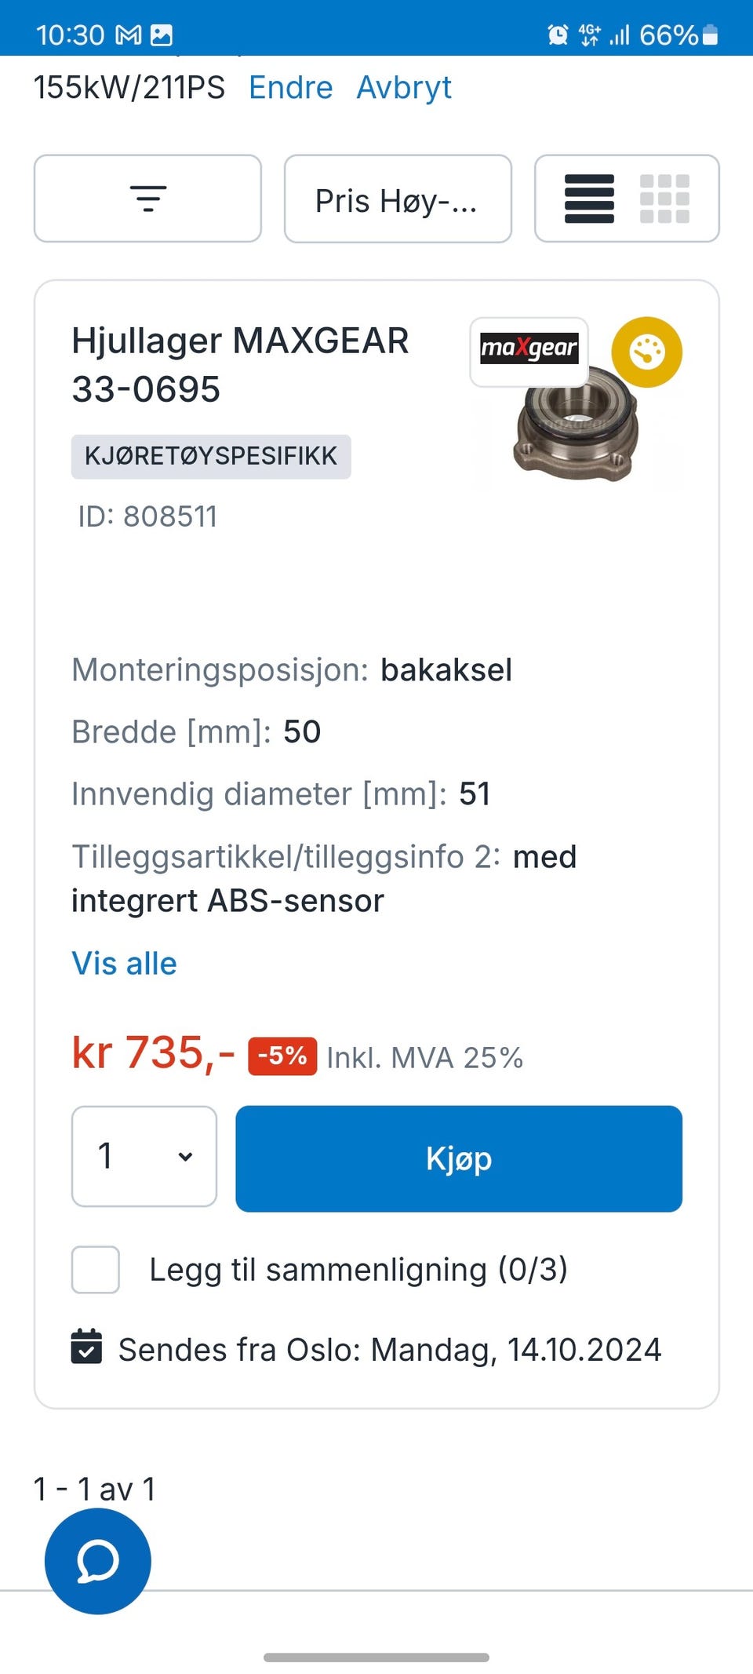
Task: Tap the MAXGEAR brand logo
Action: pyautogui.click(x=529, y=348)
